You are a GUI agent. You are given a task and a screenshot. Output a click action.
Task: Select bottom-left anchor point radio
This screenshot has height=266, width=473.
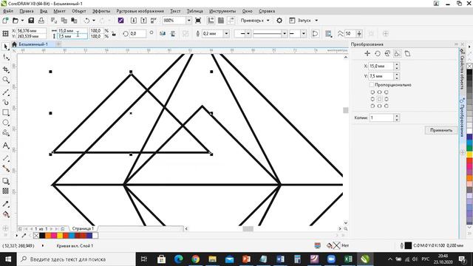[x=372, y=106]
